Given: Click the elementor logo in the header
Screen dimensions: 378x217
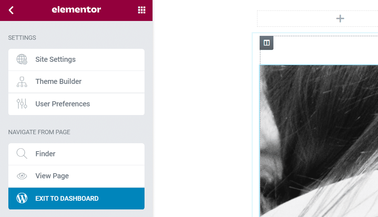Looking at the screenshot, I should click(76, 10).
